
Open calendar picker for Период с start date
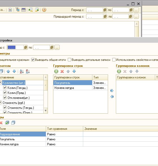105,10
